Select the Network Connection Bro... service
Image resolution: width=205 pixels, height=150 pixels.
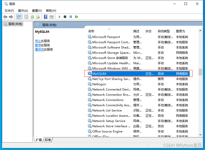coord(138,94)
